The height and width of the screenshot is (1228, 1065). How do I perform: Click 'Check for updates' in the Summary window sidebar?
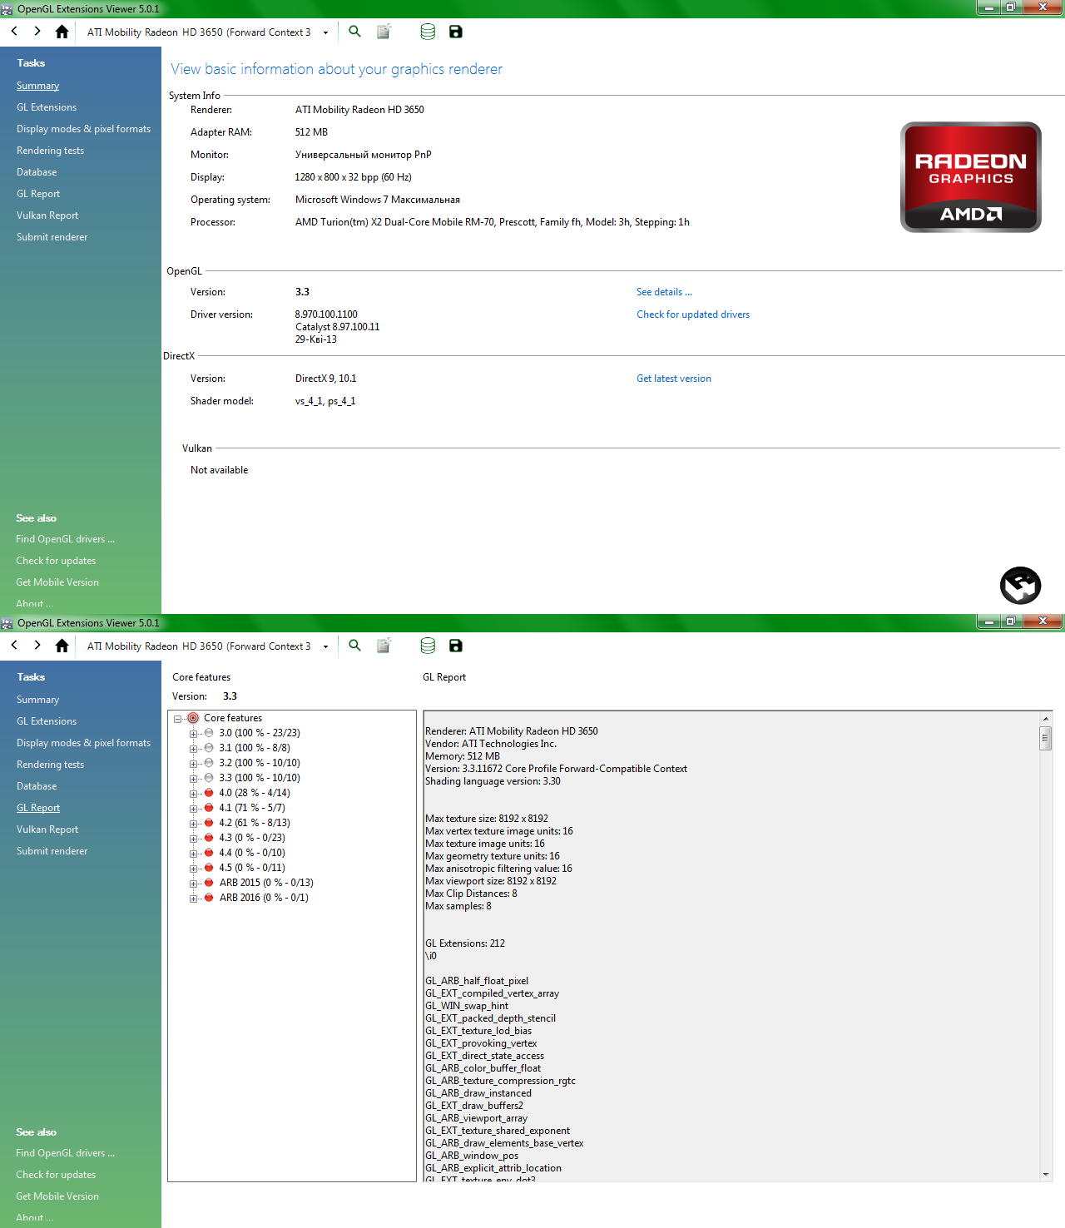point(56,561)
